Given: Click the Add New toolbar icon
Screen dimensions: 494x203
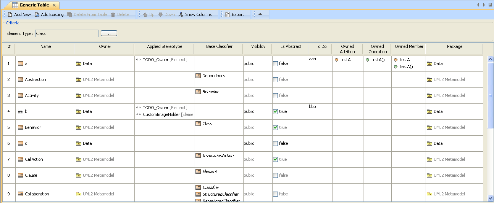Looking at the screenshot, I should pyautogui.click(x=10, y=14).
